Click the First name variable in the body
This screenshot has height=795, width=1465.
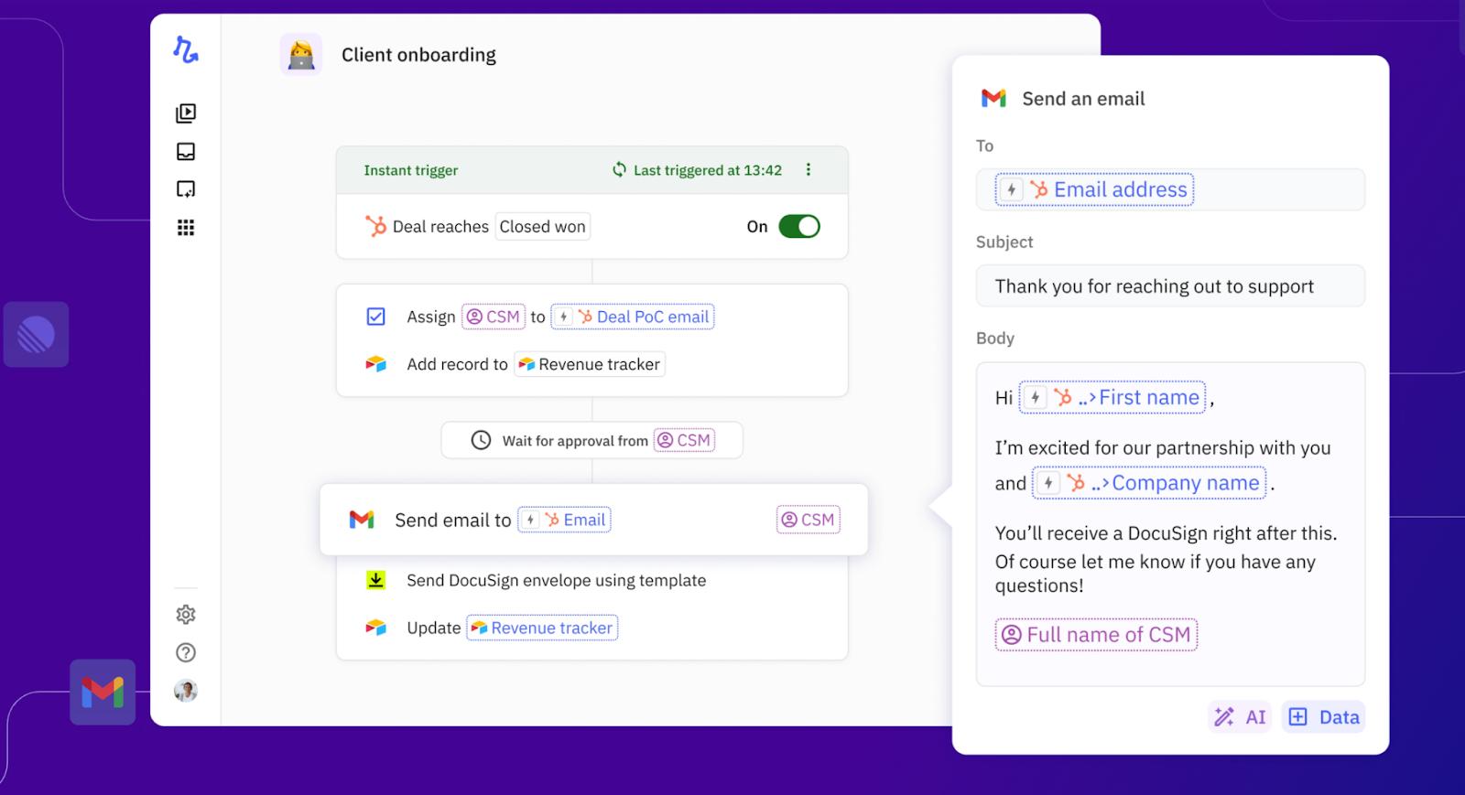point(1112,397)
